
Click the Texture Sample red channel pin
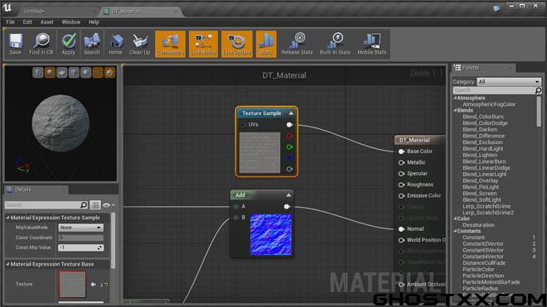point(289,136)
